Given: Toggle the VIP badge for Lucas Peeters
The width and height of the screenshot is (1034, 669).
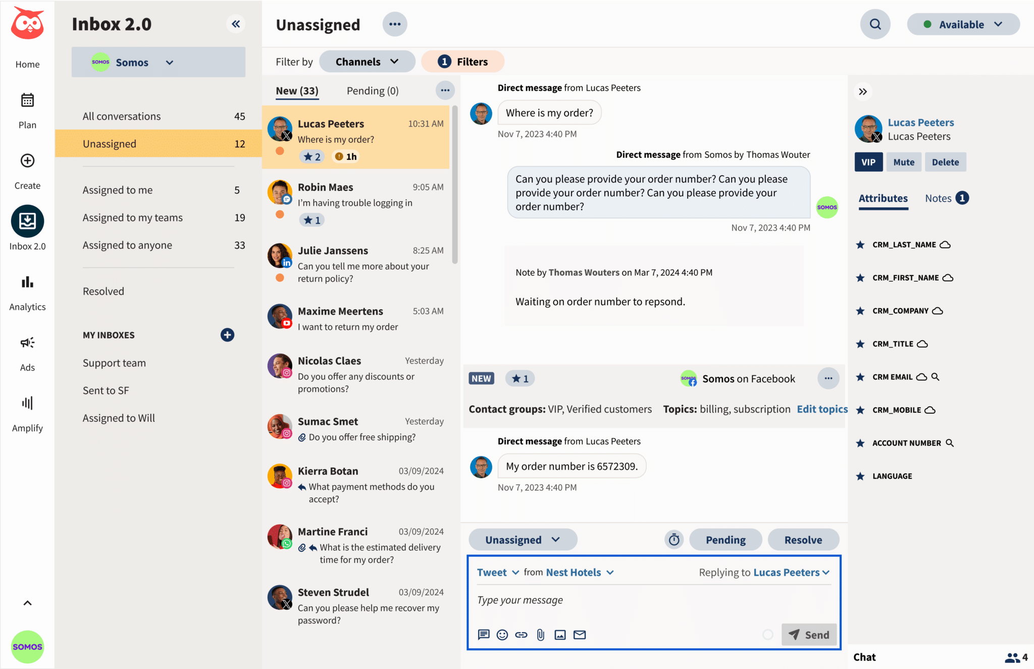Looking at the screenshot, I should 868,161.
